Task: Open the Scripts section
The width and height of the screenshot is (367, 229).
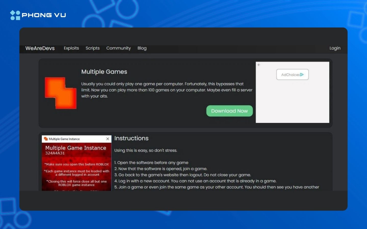Action: pos(92,48)
